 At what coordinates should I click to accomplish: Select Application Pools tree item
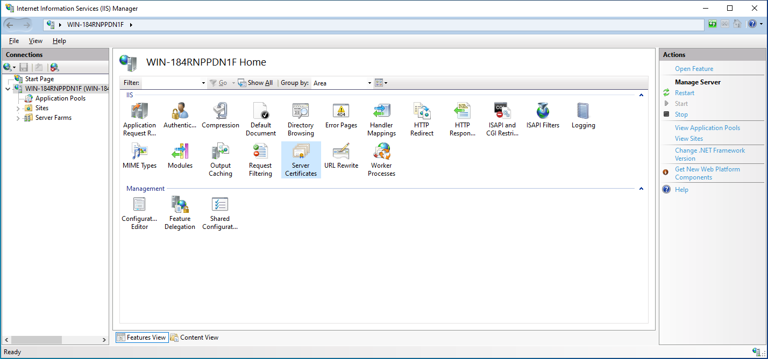(x=60, y=98)
